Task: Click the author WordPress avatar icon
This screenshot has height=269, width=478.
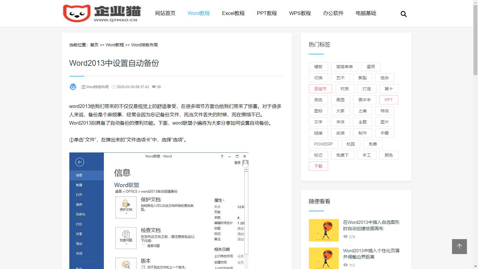Action: point(73,87)
